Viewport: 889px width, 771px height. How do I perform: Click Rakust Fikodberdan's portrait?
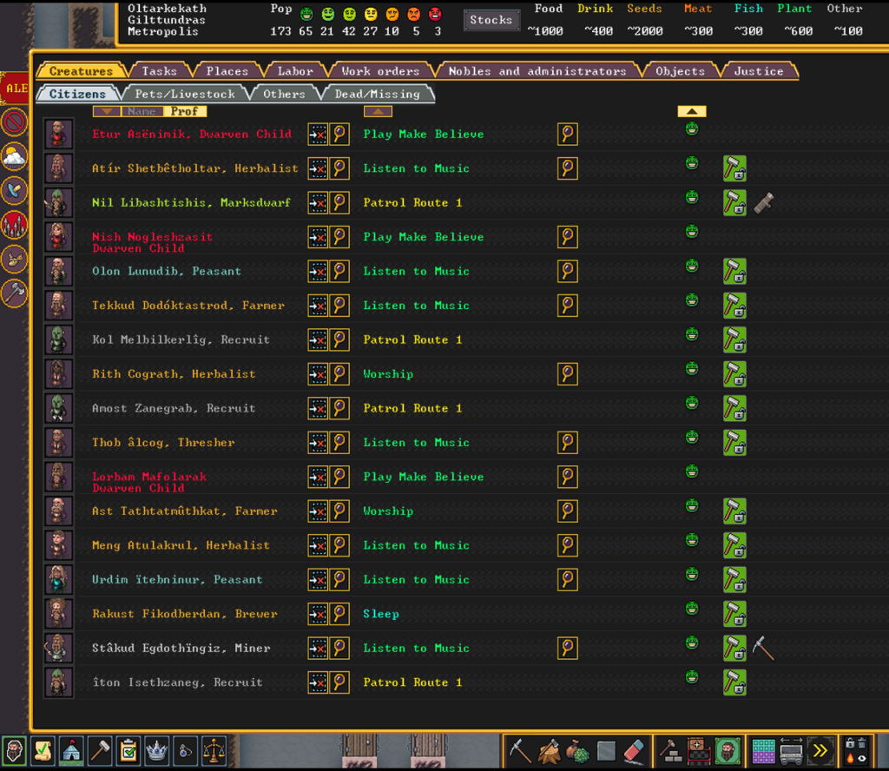58,614
